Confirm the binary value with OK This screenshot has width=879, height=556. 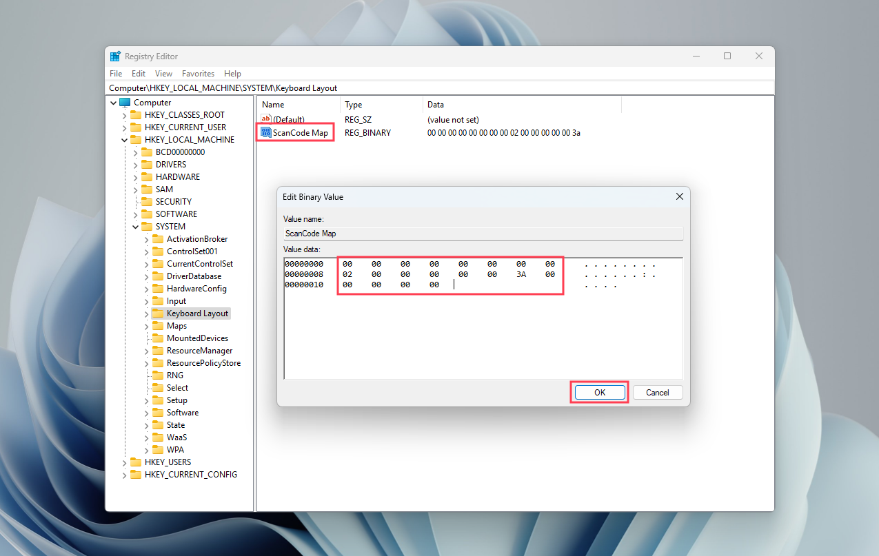600,392
